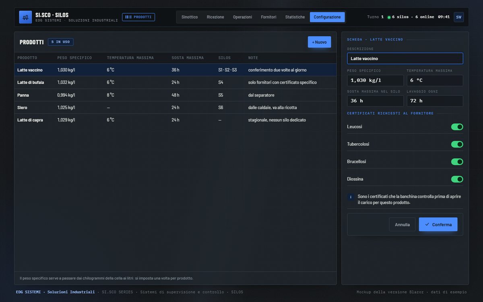Open the Panna product row
Image resolution: width=483 pixels, height=302 pixels.
[175, 95]
